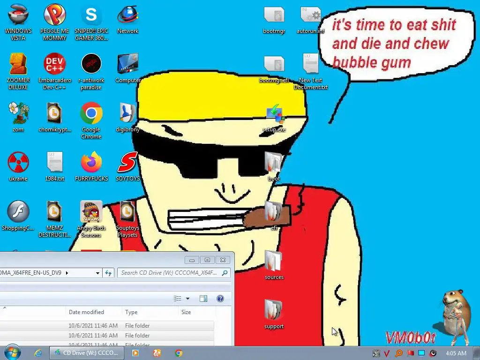Select SOYTOYS desktop icon

click(127, 166)
